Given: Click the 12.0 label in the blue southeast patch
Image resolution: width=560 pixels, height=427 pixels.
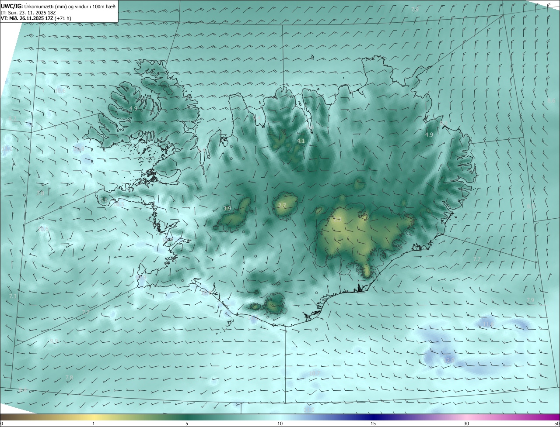Looking at the screenshot, I should click(449, 360).
